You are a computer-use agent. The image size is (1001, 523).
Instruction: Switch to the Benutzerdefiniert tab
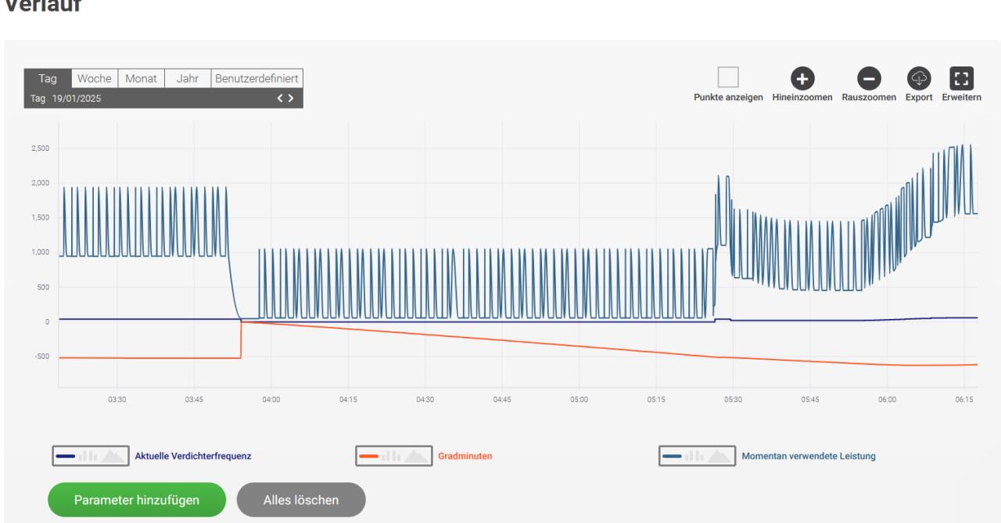coord(257,79)
